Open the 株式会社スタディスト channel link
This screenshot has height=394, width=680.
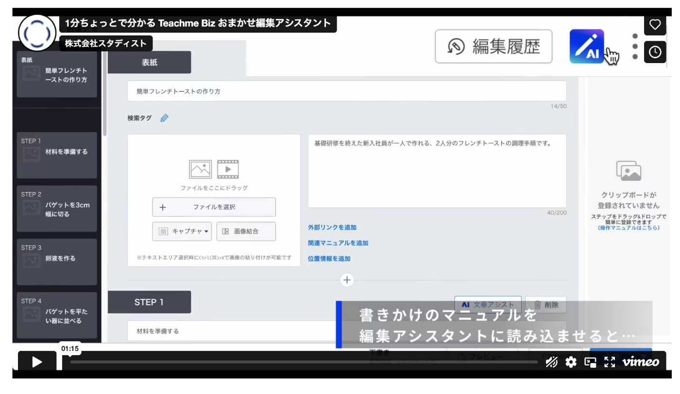pyautogui.click(x=105, y=43)
